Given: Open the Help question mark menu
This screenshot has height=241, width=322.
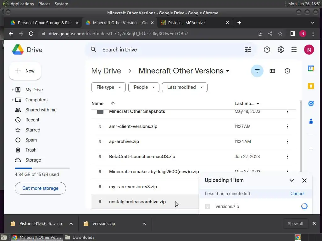Looking at the screenshot, I should tap(267, 50).
